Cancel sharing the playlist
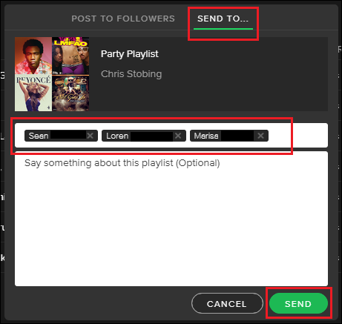The height and width of the screenshot is (324, 342). (x=227, y=303)
